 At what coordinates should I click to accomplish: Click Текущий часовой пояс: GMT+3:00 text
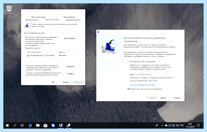coord(143,81)
